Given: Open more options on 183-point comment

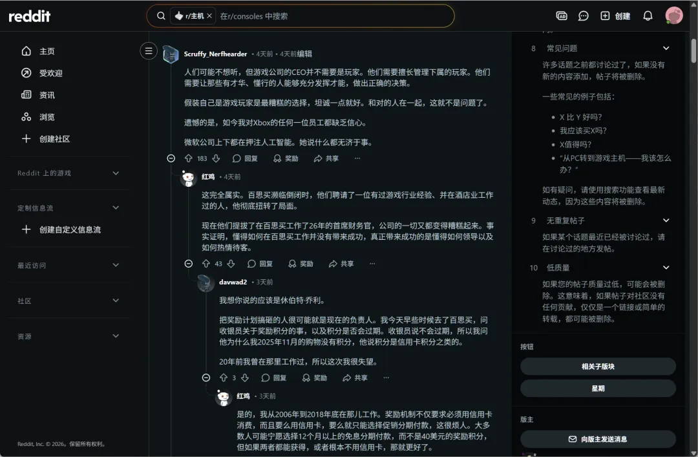Looking at the screenshot, I should point(357,158).
